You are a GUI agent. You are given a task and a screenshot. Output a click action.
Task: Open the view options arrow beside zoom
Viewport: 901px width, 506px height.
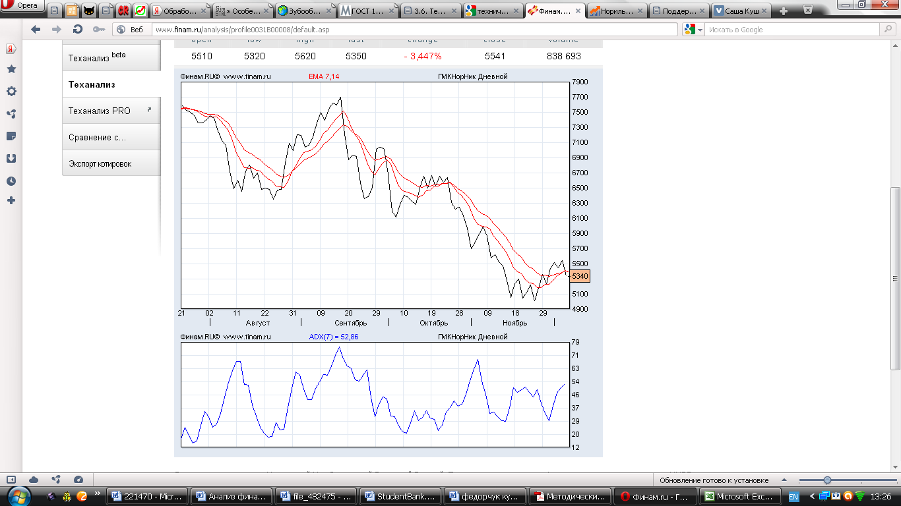784,480
